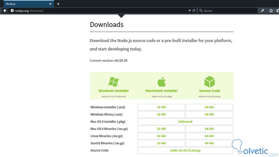This screenshot has height=157, width=279.
Task: Open the wrench developer tools icon
Action: coord(263,11)
